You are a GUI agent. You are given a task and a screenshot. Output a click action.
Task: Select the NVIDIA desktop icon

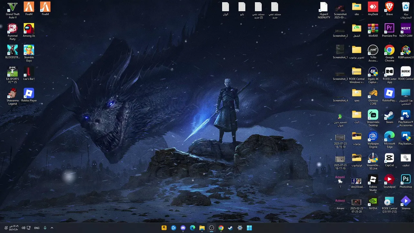[373, 203]
